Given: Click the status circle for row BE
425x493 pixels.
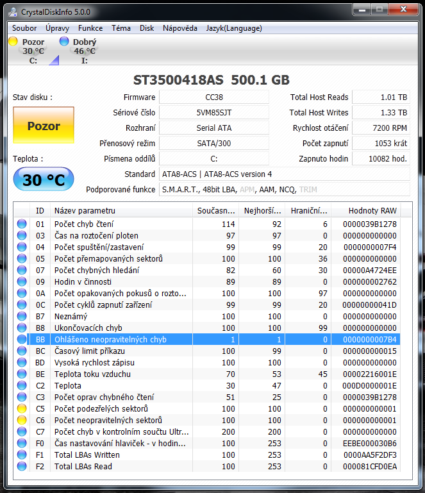Looking at the screenshot, I should pyautogui.click(x=22, y=374).
